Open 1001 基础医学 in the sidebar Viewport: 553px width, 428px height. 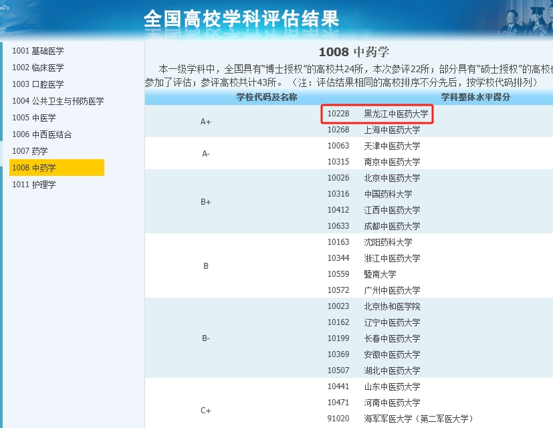coord(38,51)
